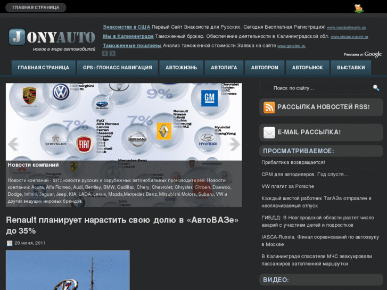
Task: Open the ГЛАВНАЯ СТРАНИЦА navigation tab
Action: pos(44,68)
